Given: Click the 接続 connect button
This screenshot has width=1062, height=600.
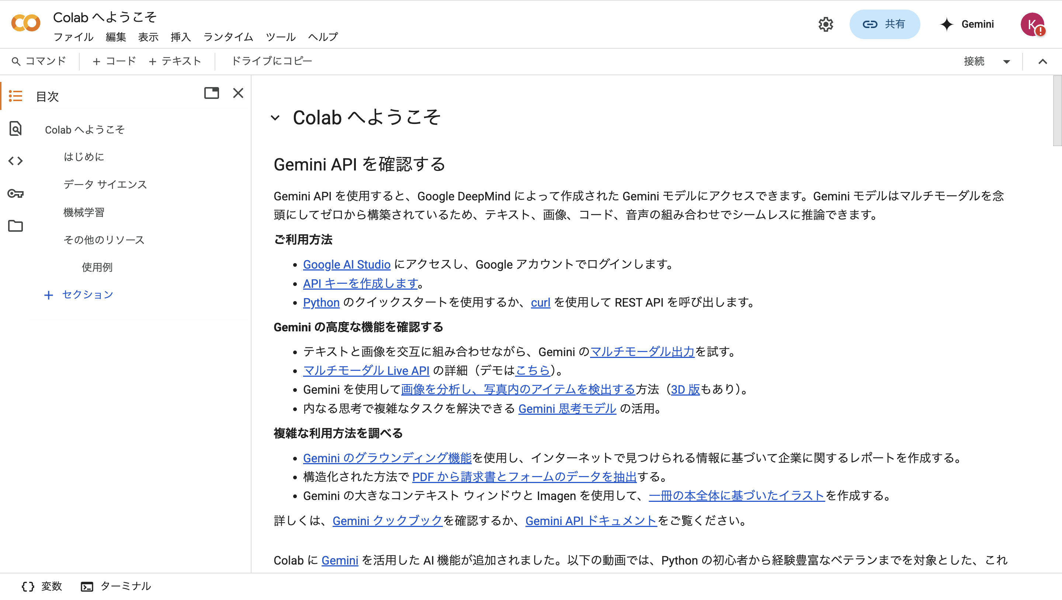Looking at the screenshot, I should 974,61.
